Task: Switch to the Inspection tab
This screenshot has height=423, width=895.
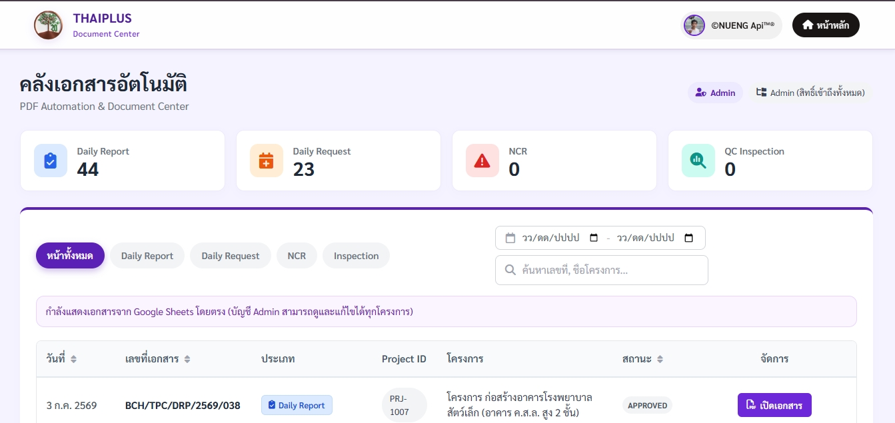Action: click(x=357, y=256)
